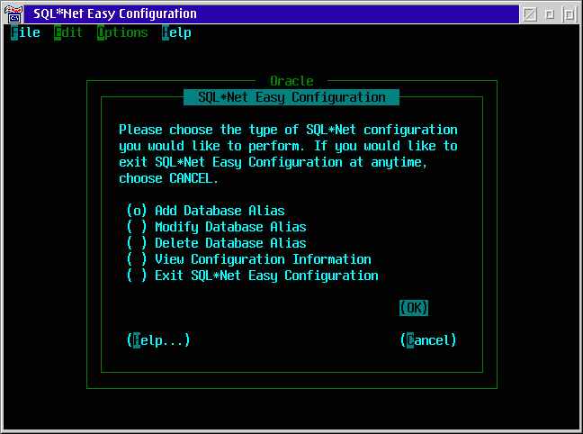Open the Options menu
Viewport: 583px width, 434px height.
click(x=122, y=32)
